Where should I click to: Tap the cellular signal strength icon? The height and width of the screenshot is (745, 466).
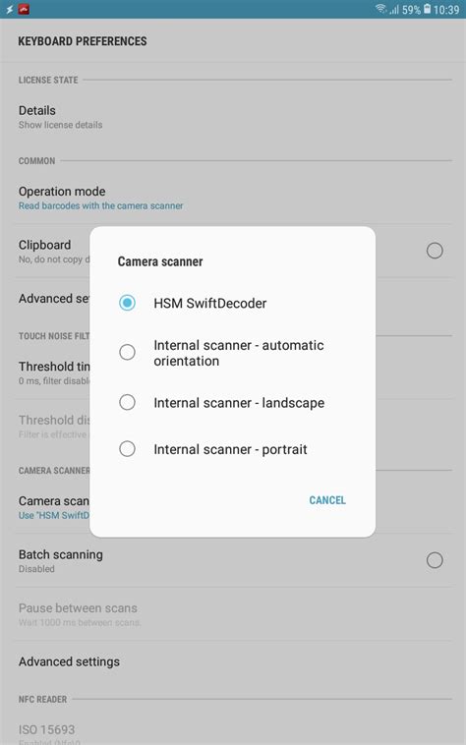(x=394, y=9)
